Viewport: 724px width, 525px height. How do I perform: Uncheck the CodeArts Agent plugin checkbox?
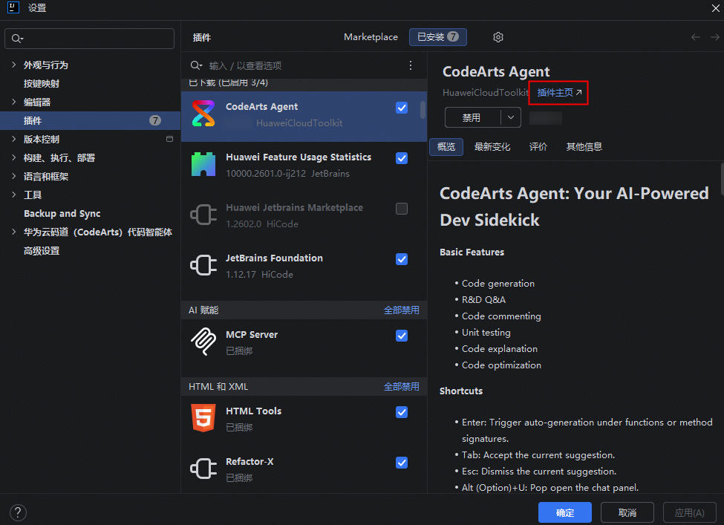(402, 108)
